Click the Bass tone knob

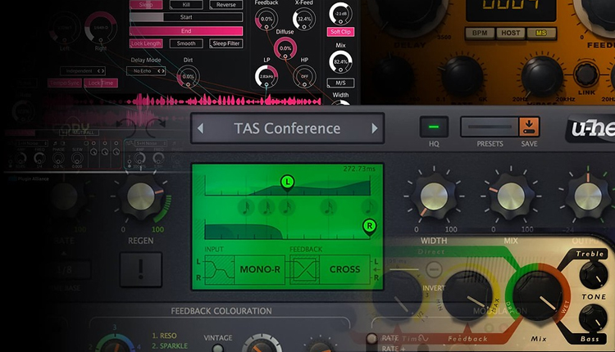click(594, 318)
